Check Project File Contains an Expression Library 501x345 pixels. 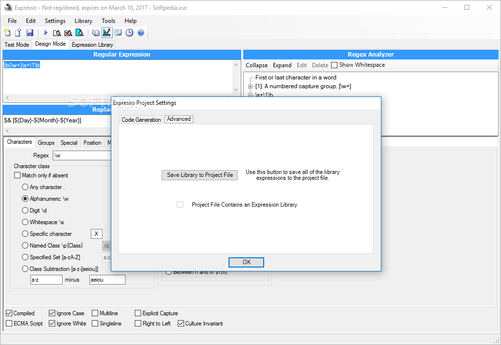pyautogui.click(x=180, y=204)
